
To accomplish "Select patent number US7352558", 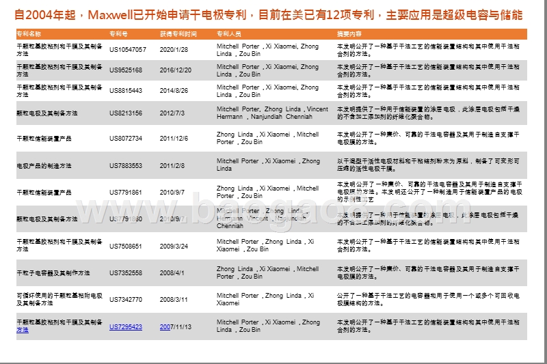I will point(126,272).
